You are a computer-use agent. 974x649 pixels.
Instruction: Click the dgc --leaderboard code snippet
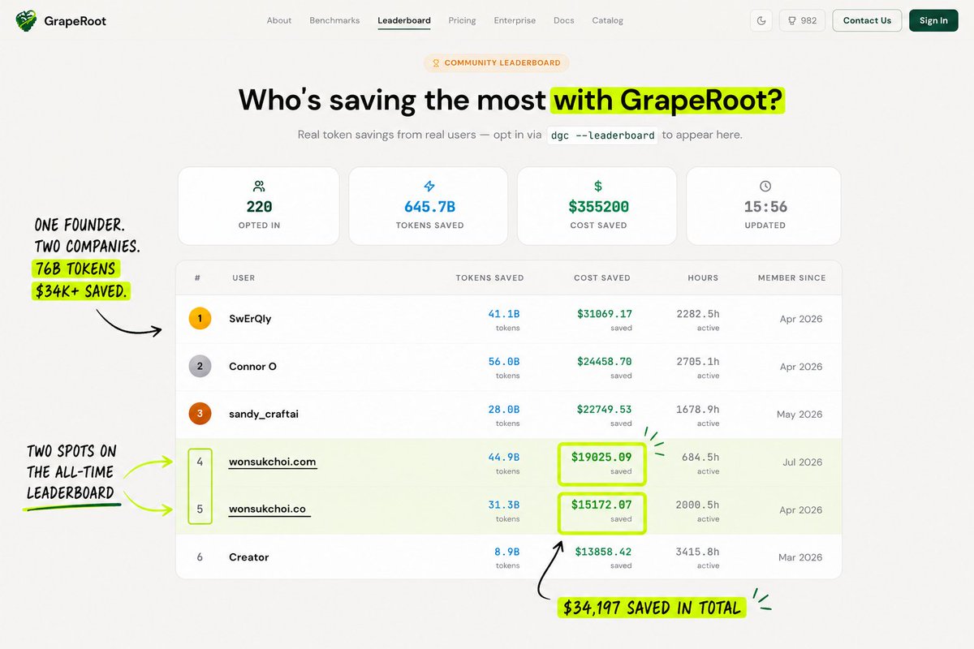601,135
